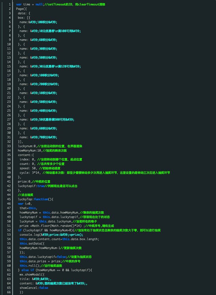Click the 'this.data.luckytapif=false;' line

[x=55, y=257]
